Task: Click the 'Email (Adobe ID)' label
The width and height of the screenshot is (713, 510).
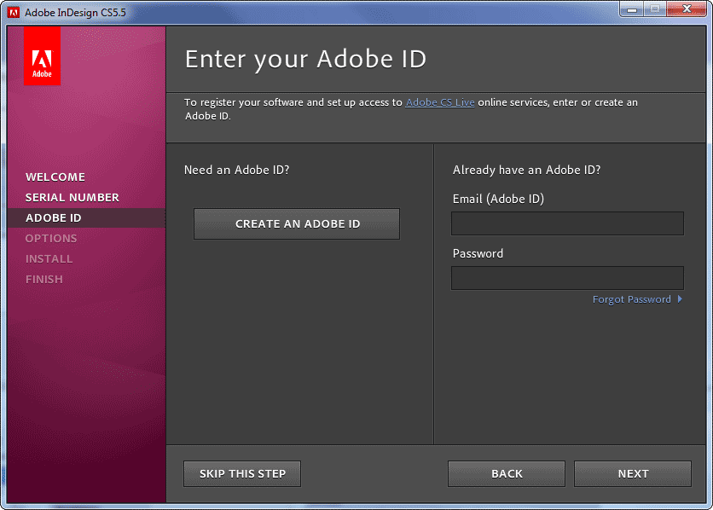Action: (x=498, y=199)
